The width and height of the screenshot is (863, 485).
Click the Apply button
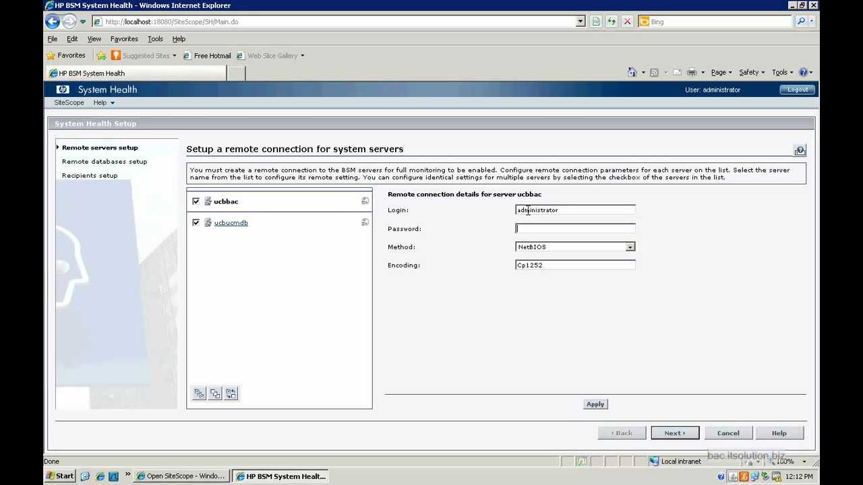coord(595,404)
